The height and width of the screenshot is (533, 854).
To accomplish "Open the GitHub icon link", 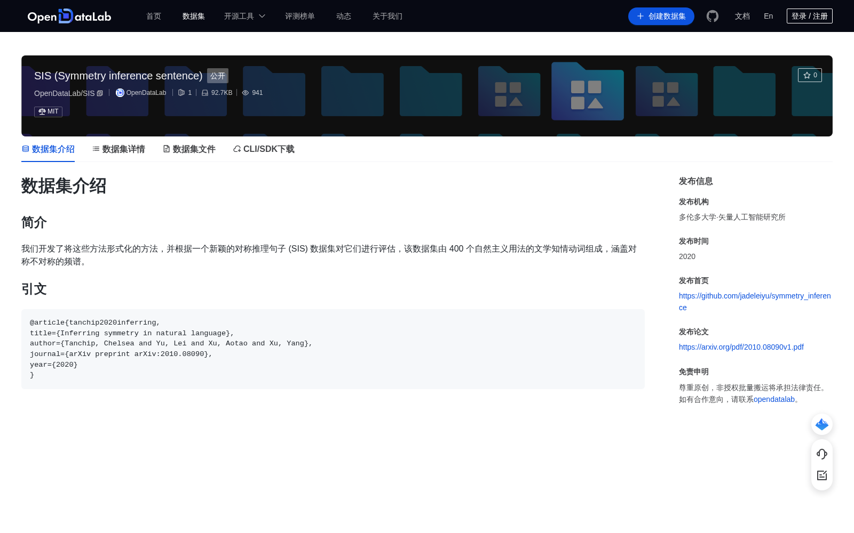I will tap(713, 16).
